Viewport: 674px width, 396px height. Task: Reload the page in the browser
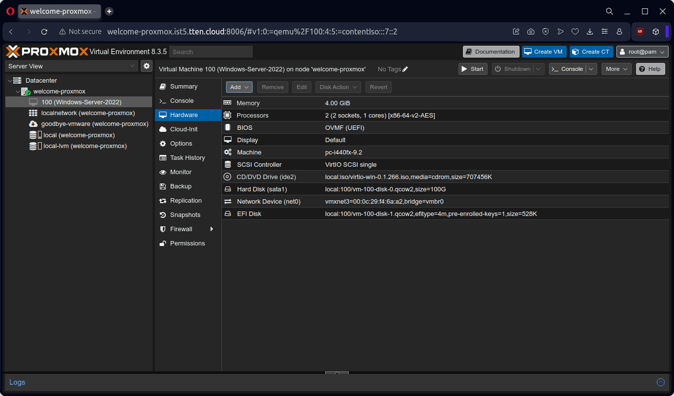pyautogui.click(x=44, y=31)
